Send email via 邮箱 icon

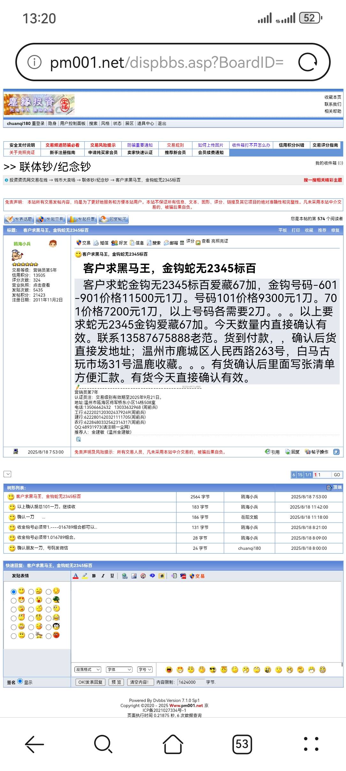click(x=171, y=243)
